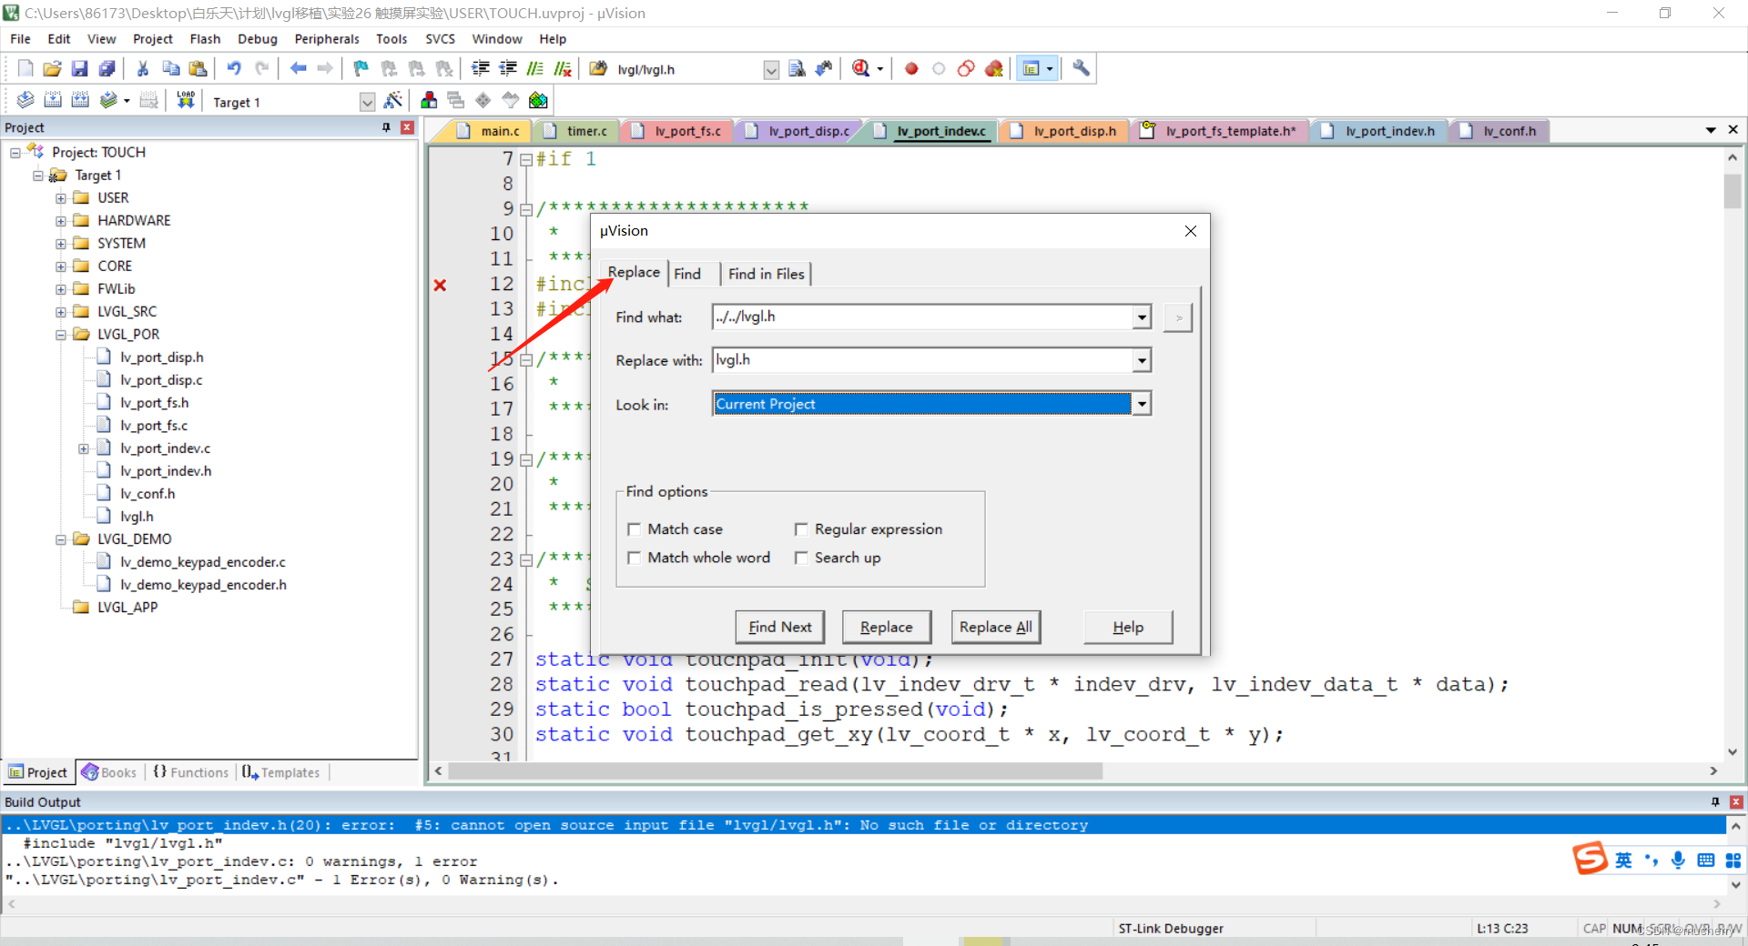Screen dimensions: 1748x946
Task: Copy selection toolbar icon
Action: (x=170, y=69)
